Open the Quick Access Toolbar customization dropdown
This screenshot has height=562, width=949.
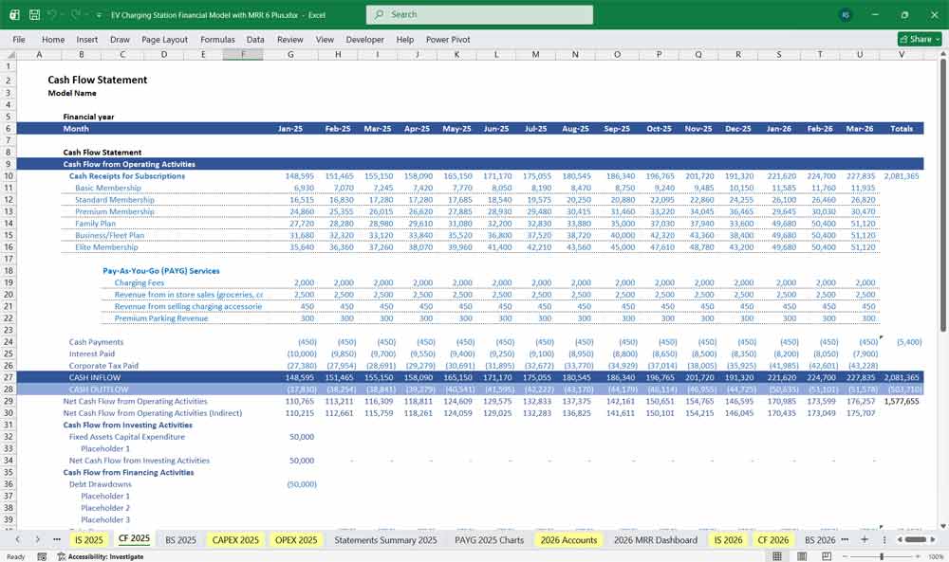pos(99,13)
